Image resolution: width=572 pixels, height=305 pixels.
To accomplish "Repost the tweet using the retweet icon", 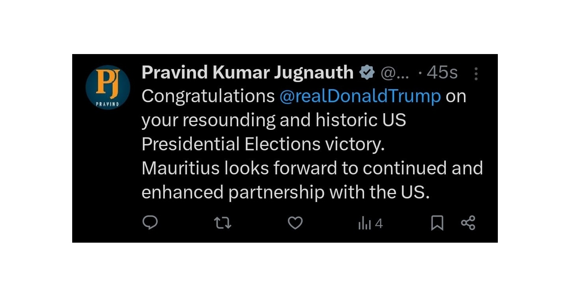I will pyautogui.click(x=222, y=223).
